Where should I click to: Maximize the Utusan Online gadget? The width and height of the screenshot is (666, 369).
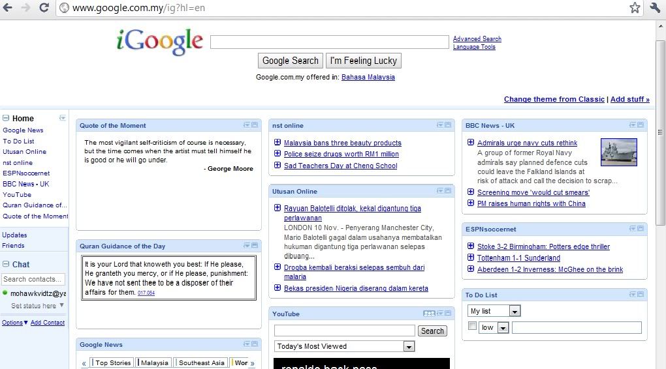tap(448, 191)
